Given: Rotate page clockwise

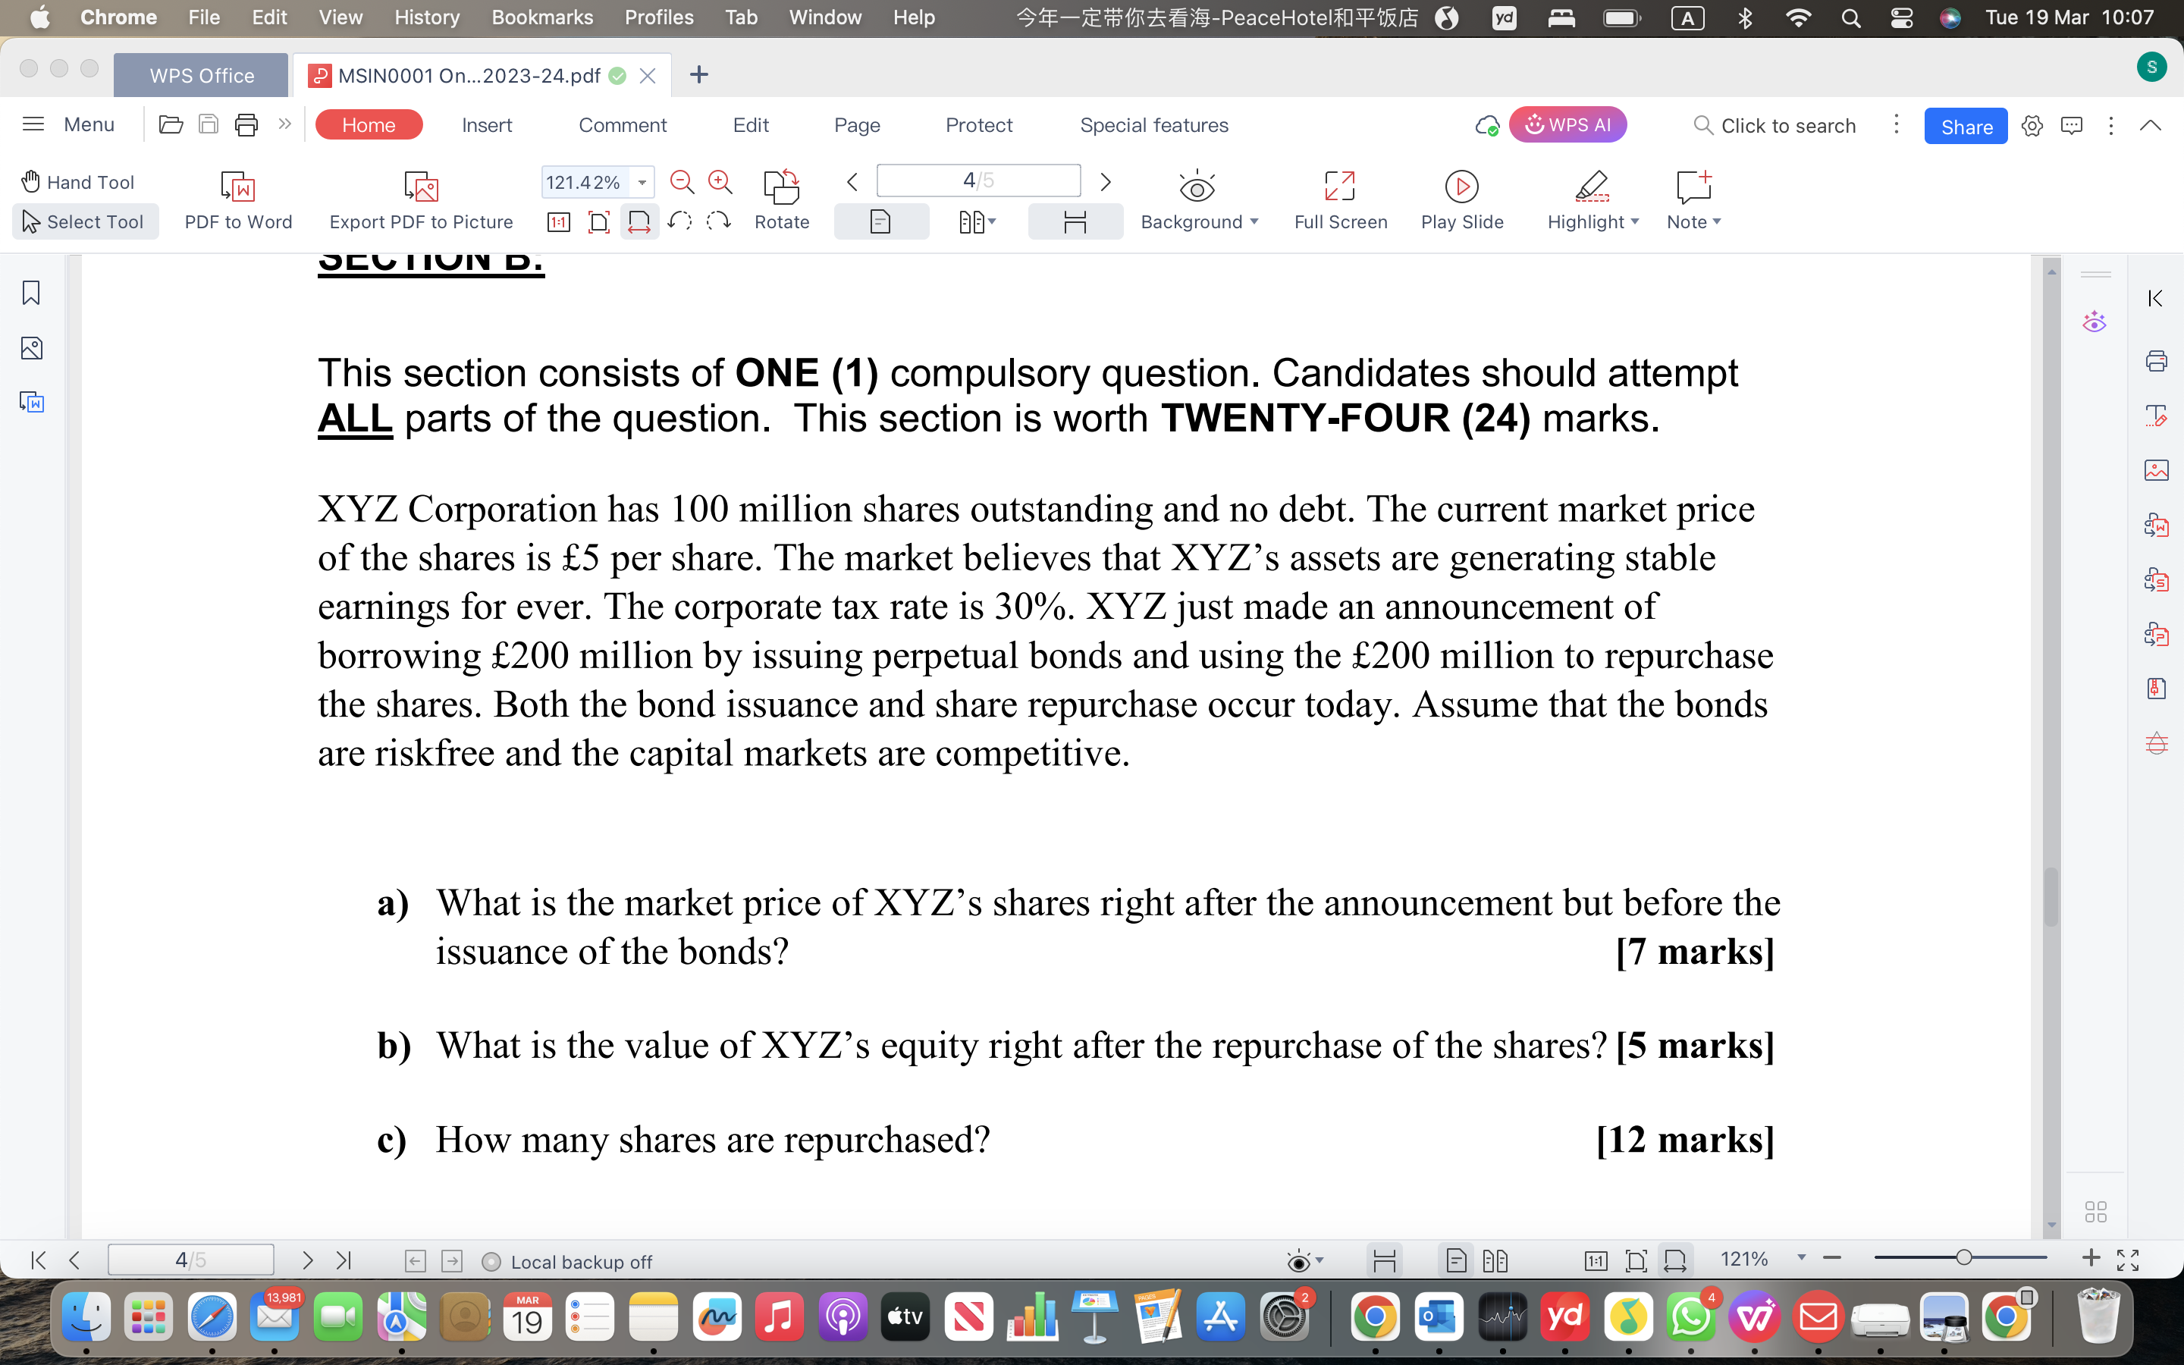Looking at the screenshot, I should 718,221.
